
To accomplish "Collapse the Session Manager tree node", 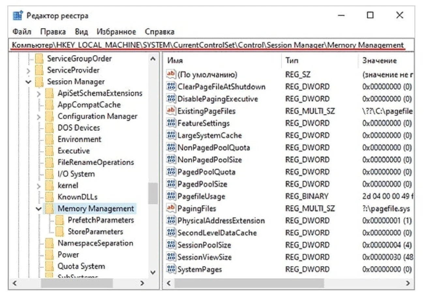I will click(29, 82).
